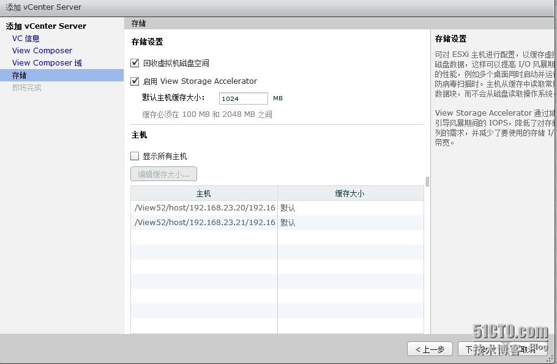Click 默认 cache size for host 192.168.23.21

(288, 223)
